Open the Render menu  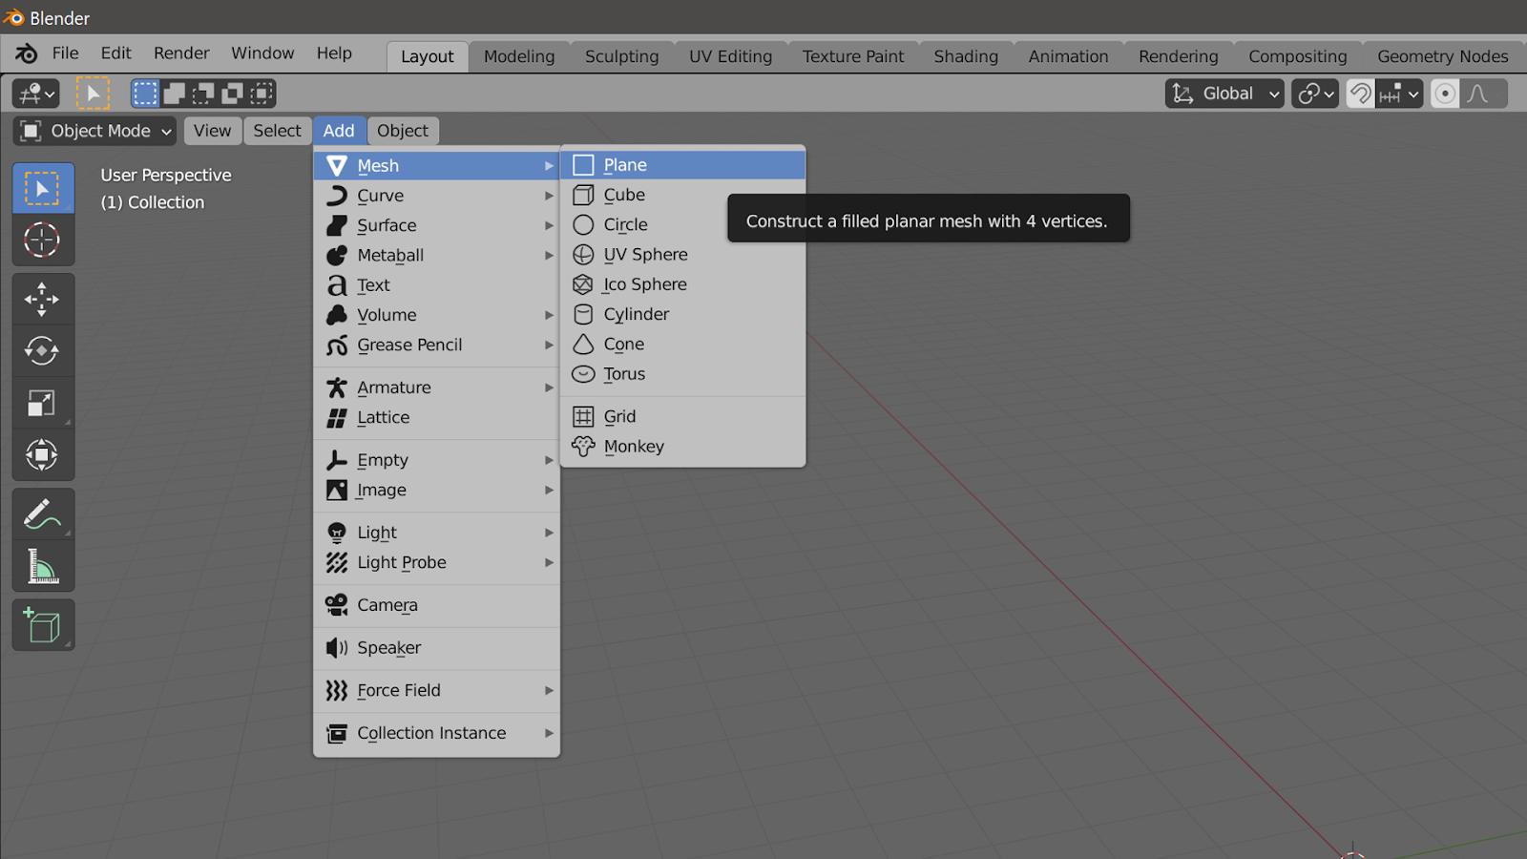181,53
